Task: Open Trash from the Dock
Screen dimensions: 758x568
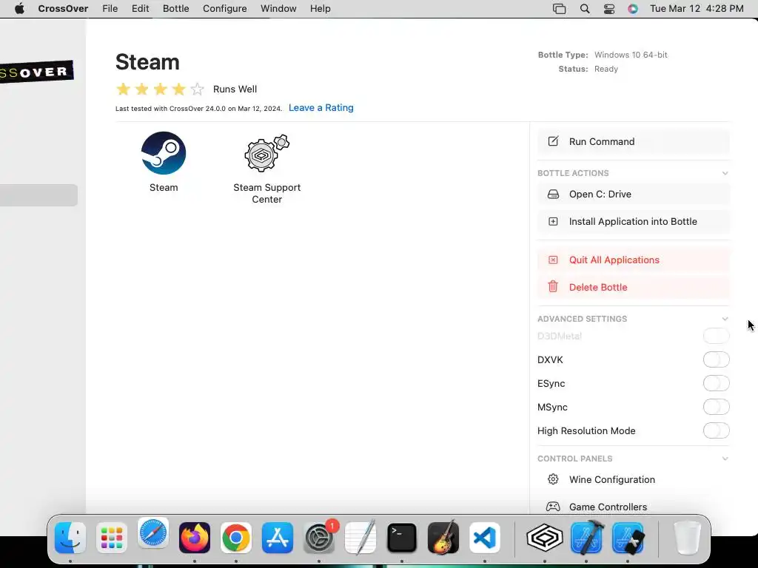Action: tap(687, 538)
